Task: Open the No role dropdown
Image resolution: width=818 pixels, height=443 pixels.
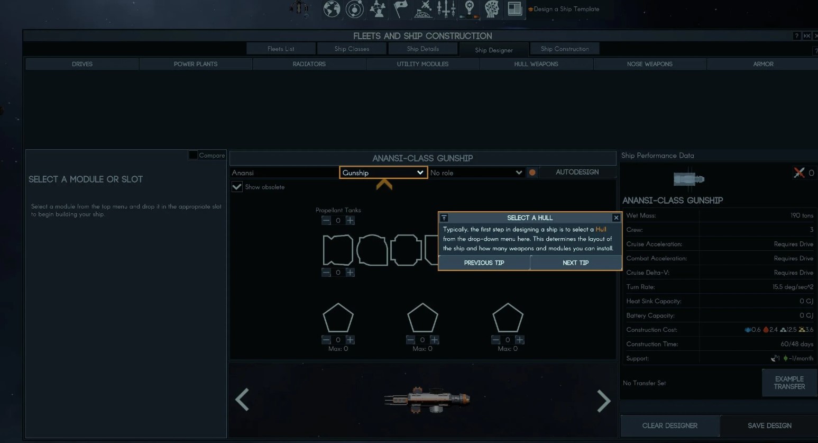Action: pyautogui.click(x=476, y=173)
